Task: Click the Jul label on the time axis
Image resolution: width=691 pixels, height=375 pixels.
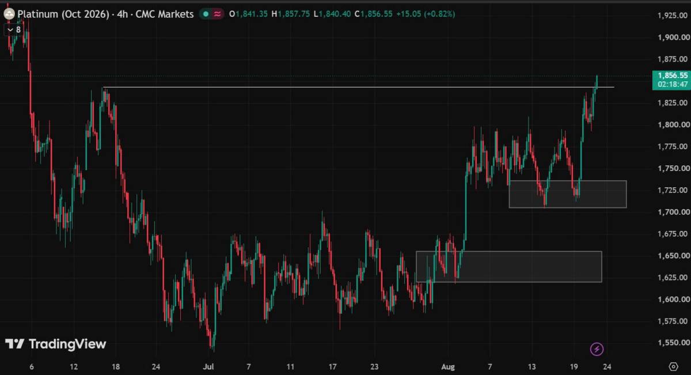Action: point(208,366)
